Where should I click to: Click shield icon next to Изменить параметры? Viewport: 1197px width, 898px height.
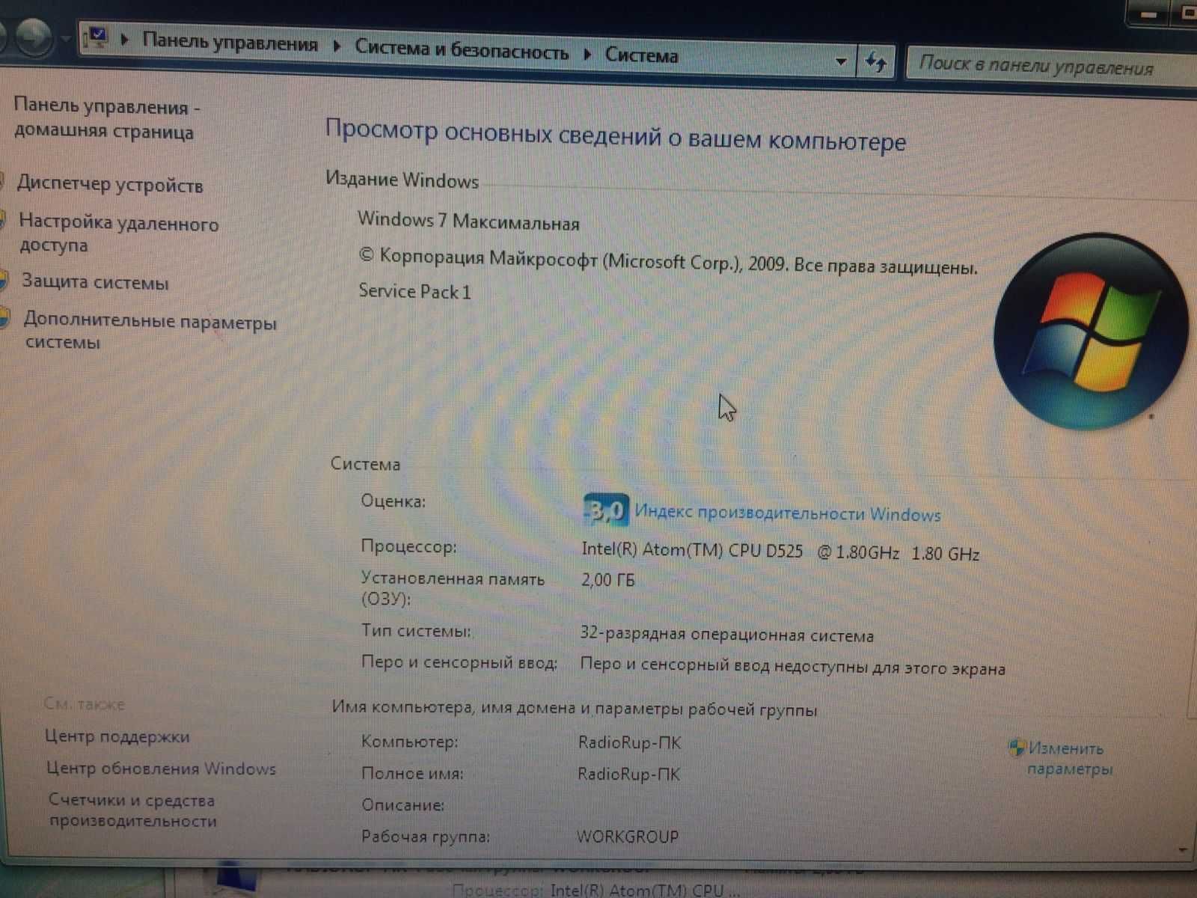(1017, 747)
